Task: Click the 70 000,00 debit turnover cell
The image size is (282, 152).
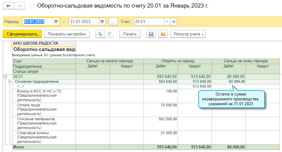Action: coord(161,110)
